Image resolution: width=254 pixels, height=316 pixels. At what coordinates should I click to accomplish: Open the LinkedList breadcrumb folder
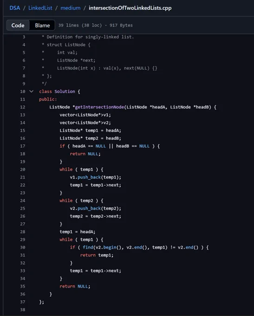click(x=40, y=8)
